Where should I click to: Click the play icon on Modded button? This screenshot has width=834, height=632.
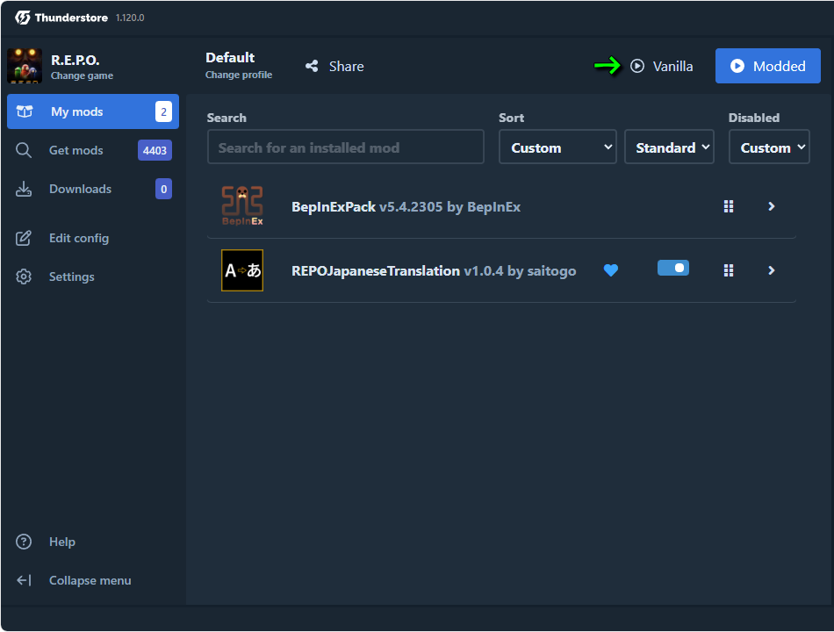click(x=737, y=66)
